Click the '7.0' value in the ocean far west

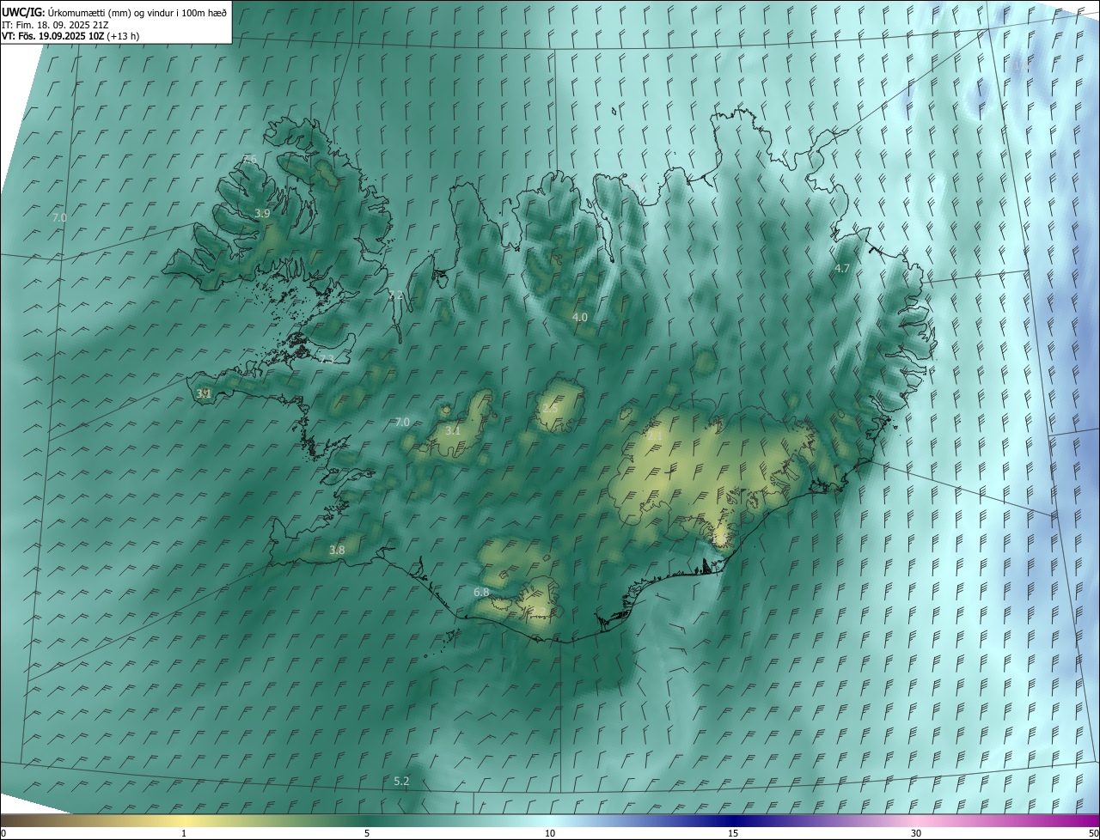pyautogui.click(x=59, y=218)
